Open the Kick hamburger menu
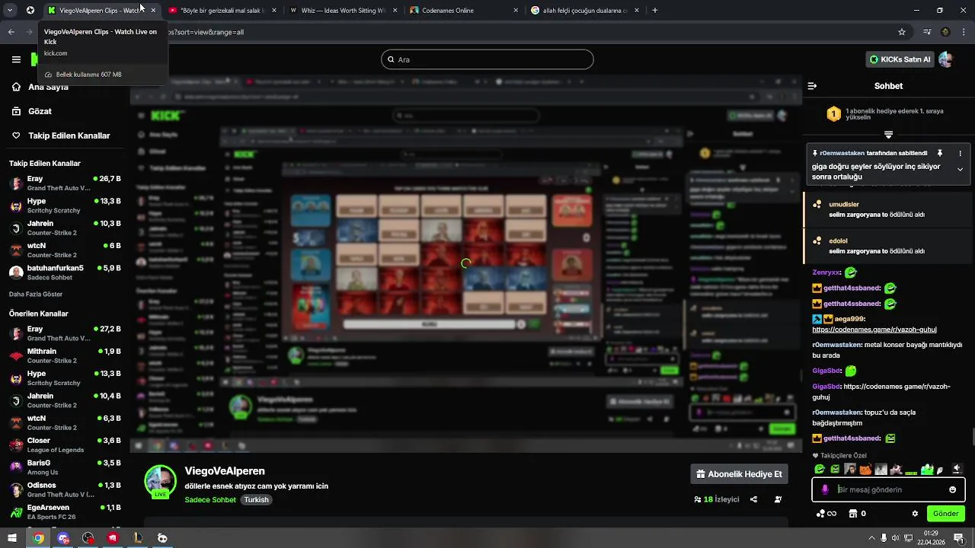The image size is (975, 548). [16, 59]
